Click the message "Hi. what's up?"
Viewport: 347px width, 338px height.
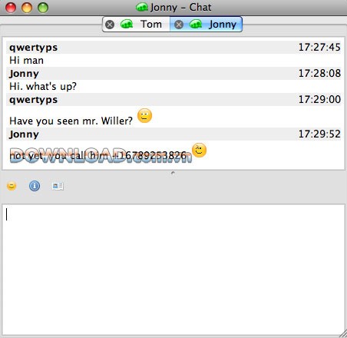(43, 87)
